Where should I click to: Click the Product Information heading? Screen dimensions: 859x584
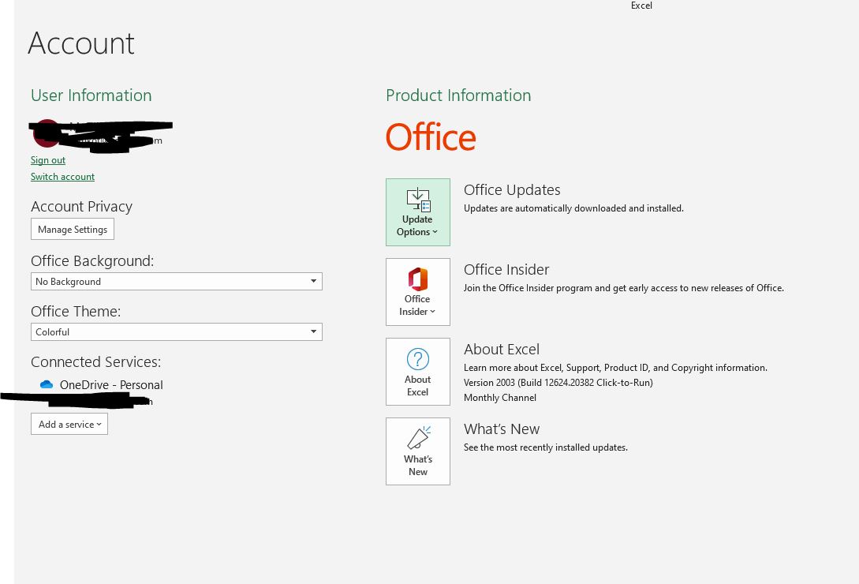pyautogui.click(x=458, y=95)
